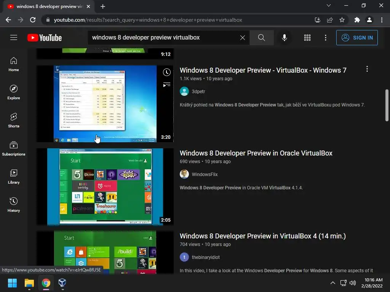Click the address bar URL
Image resolution: width=390 pixels, height=292 pixels.
pyautogui.click(x=148, y=20)
